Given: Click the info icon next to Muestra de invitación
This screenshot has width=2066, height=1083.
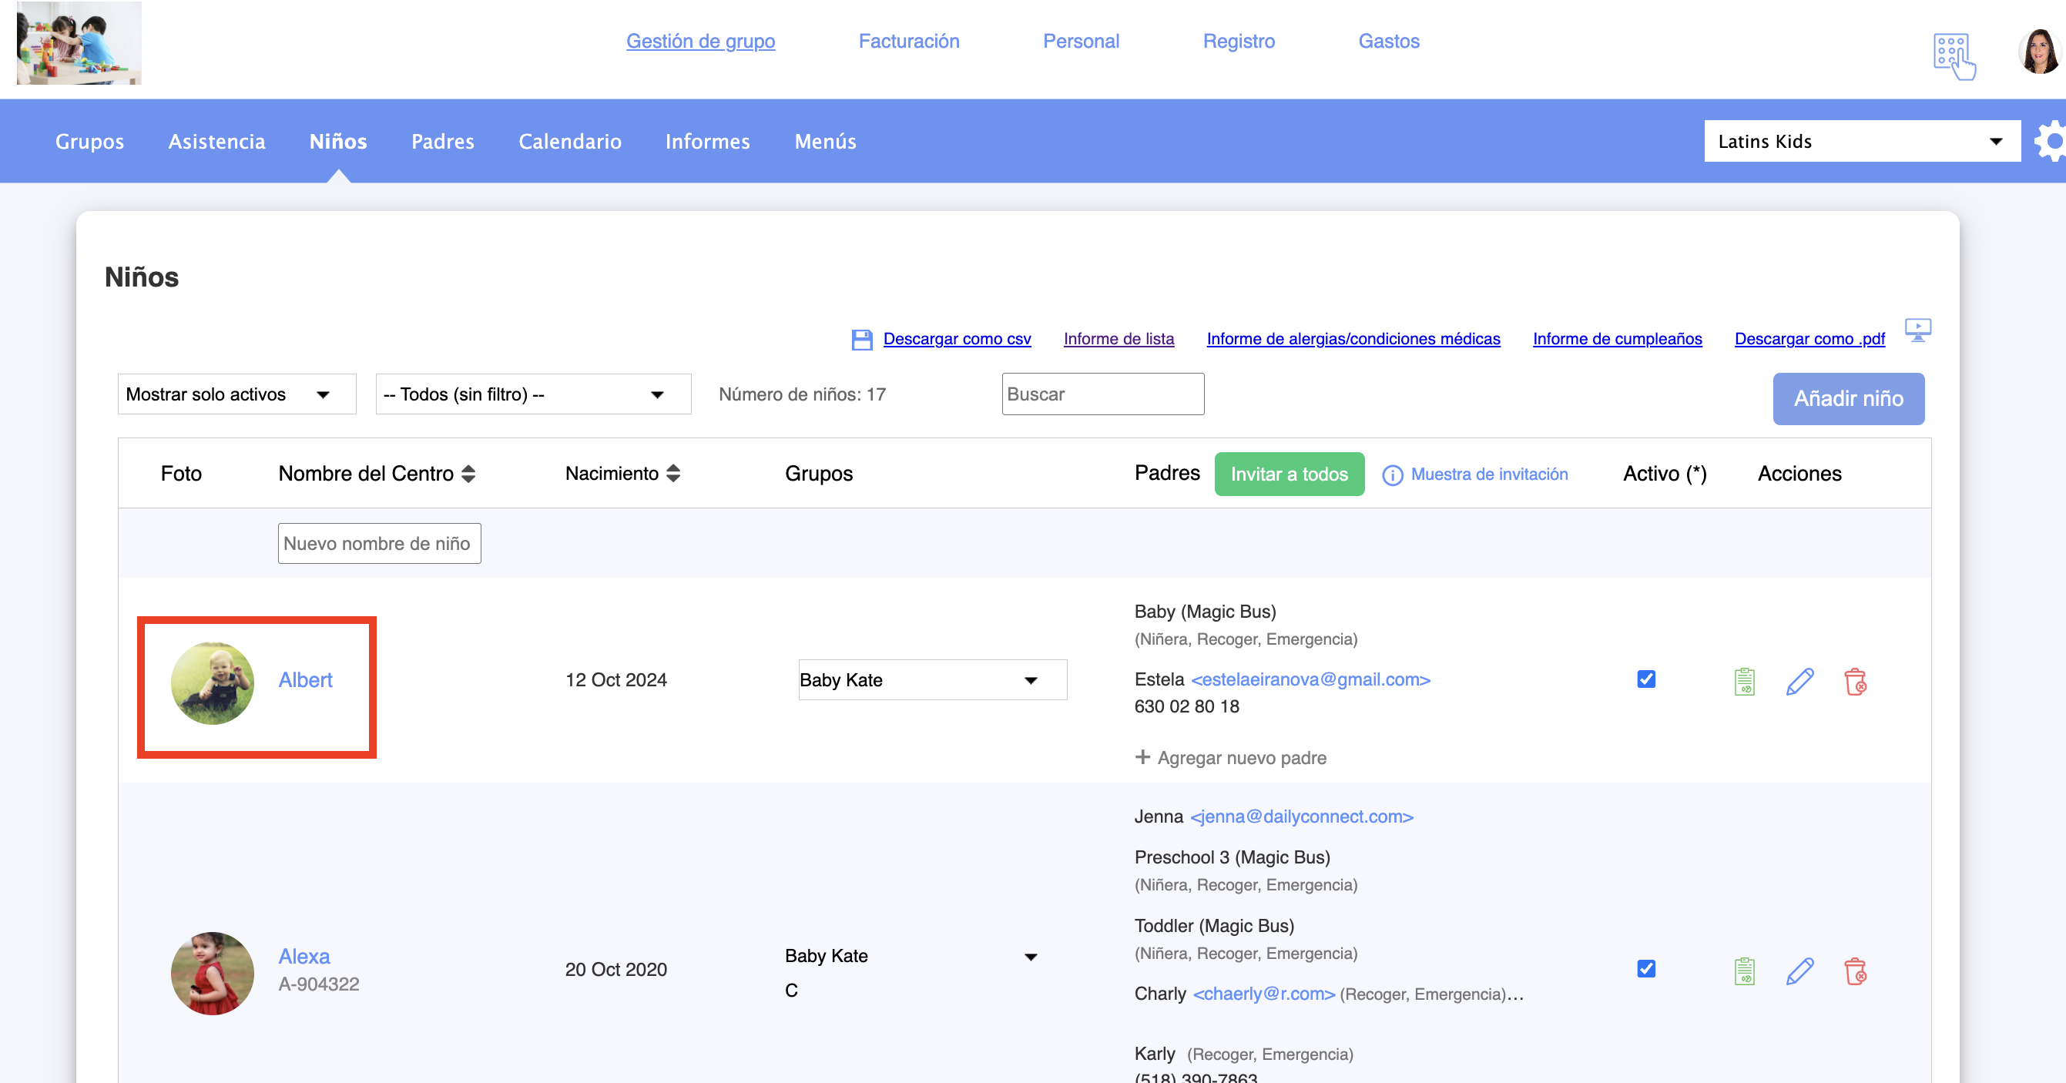Looking at the screenshot, I should coord(1392,475).
